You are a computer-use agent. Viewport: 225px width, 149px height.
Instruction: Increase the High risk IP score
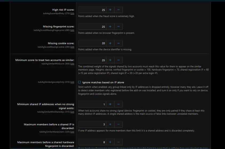click(x=110, y=10)
